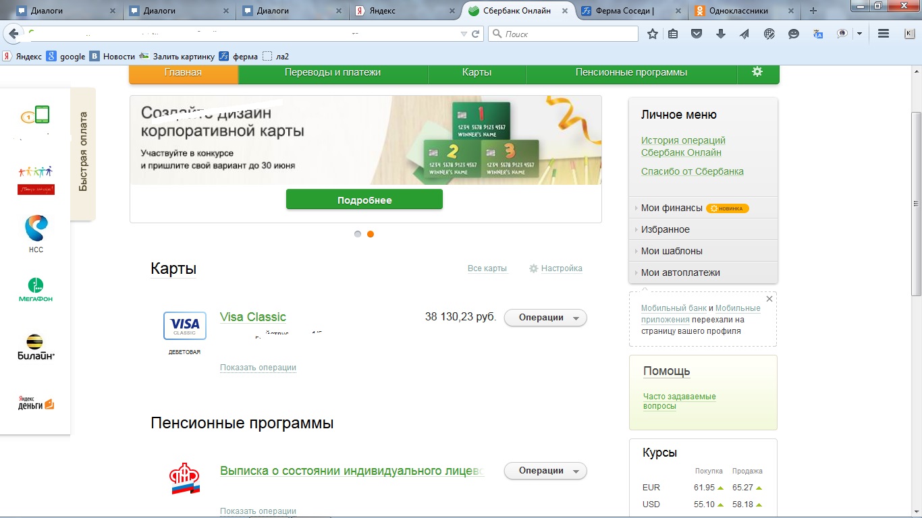Choose the MegaFon payment icon
Viewport: 922px width, 518px height.
pyautogui.click(x=35, y=289)
